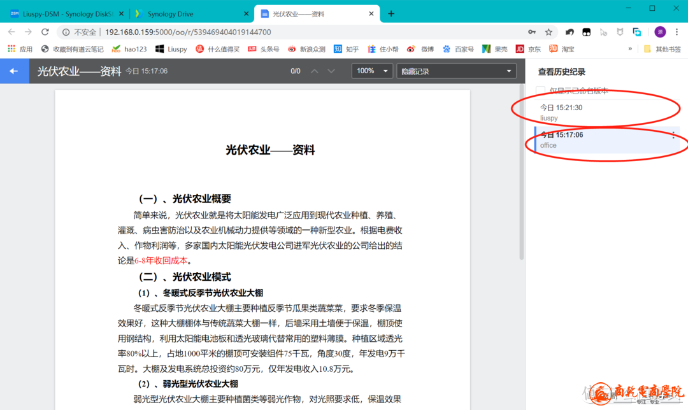The width and height of the screenshot is (688, 410).
Task: Open the saved passwords key icon
Action: pyautogui.click(x=531, y=32)
